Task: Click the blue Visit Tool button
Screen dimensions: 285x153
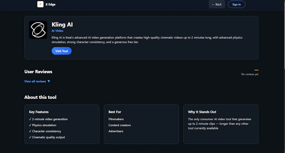Action: click(62, 51)
